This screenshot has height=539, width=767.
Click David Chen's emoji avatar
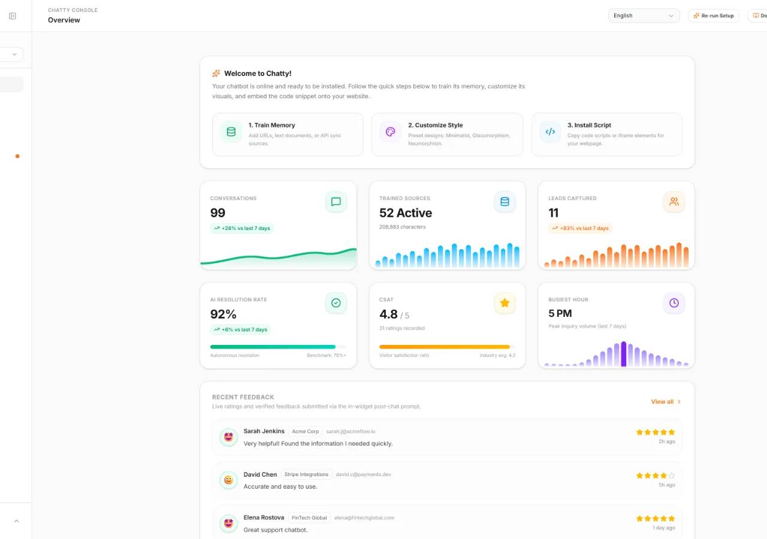228,480
